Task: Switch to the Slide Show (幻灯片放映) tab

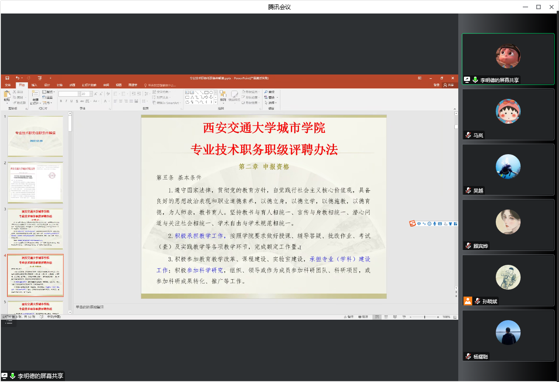Action: click(x=89, y=85)
